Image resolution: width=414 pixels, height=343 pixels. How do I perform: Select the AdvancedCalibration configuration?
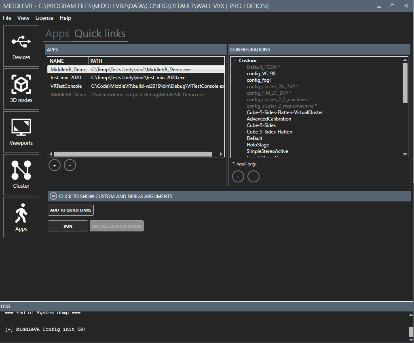pos(269,119)
